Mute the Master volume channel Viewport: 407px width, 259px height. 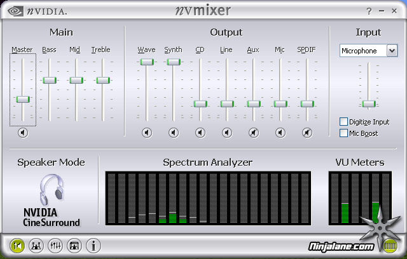click(x=23, y=133)
